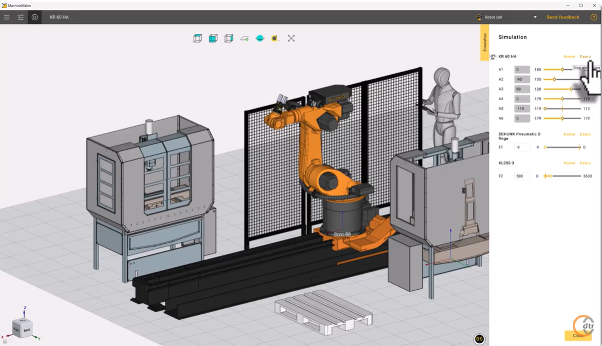Switch to top view cube icon

tap(198, 38)
